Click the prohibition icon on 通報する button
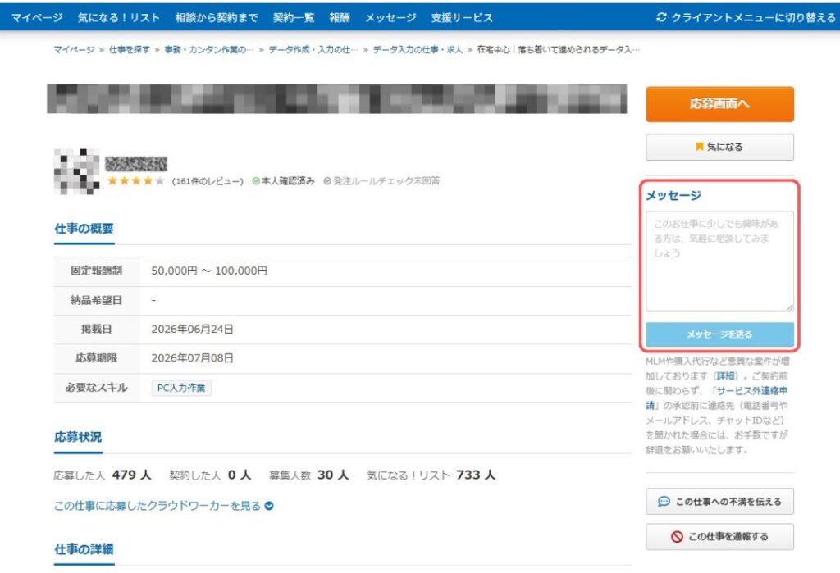The height and width of the screenshot is (573, 840). click(x=677, y=537)
